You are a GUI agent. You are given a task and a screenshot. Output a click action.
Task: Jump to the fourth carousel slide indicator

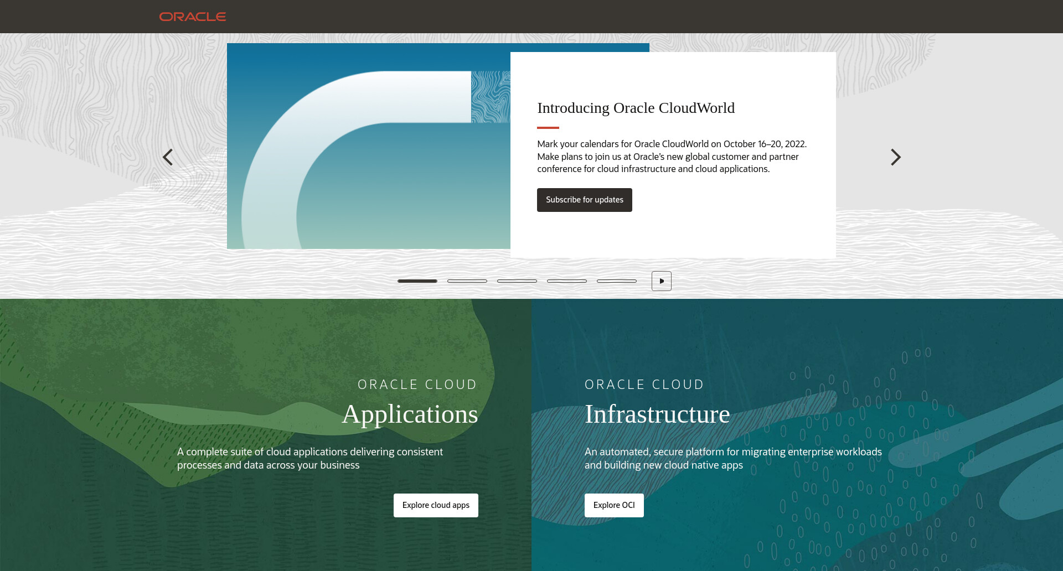567,281
